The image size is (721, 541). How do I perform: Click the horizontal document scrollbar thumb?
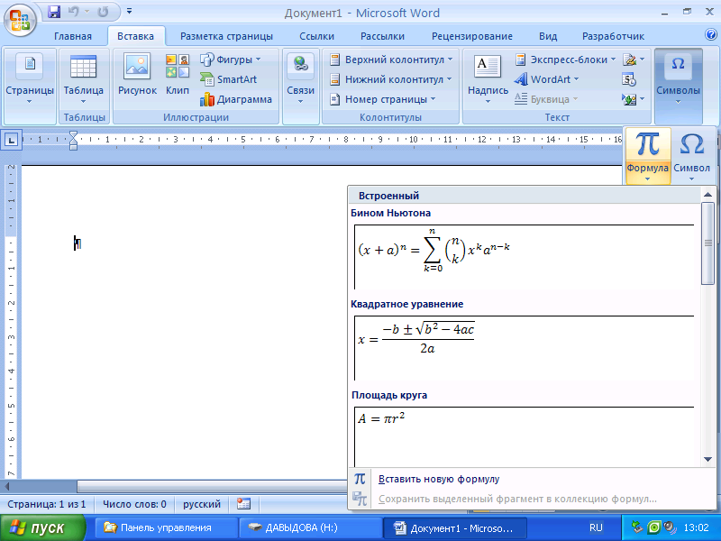(x=212, y=486)
